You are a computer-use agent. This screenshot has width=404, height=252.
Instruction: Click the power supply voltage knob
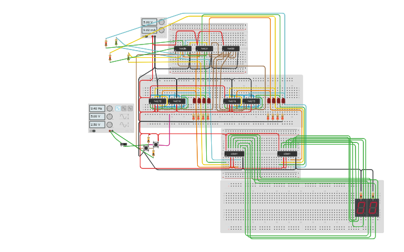(x=162, y=22)
